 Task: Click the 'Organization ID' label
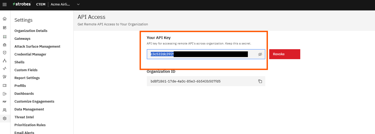coord(161,71)
